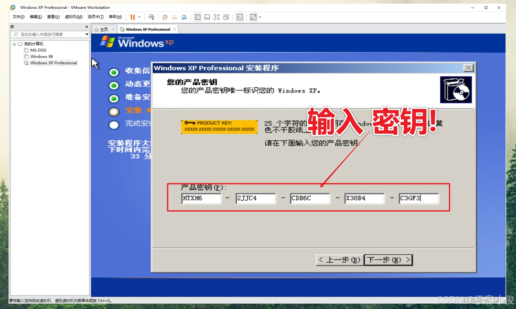
Task: Click the 您的产品密钥 heading text
Action: (192, 82)
